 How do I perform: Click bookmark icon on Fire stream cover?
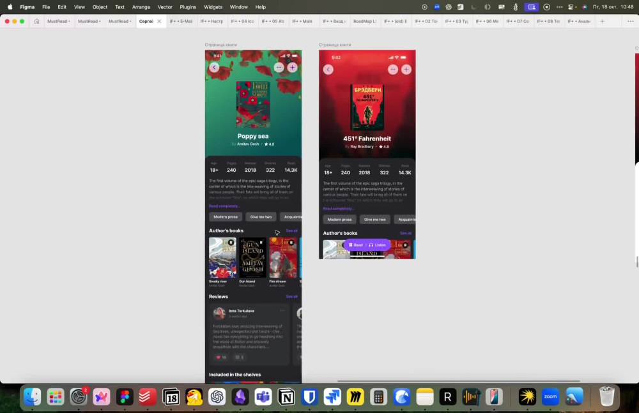coord(291,243)
